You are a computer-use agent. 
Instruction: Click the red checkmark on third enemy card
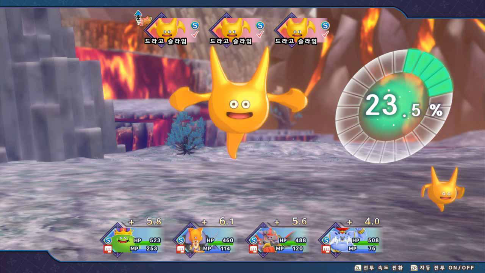pos(325,35)
